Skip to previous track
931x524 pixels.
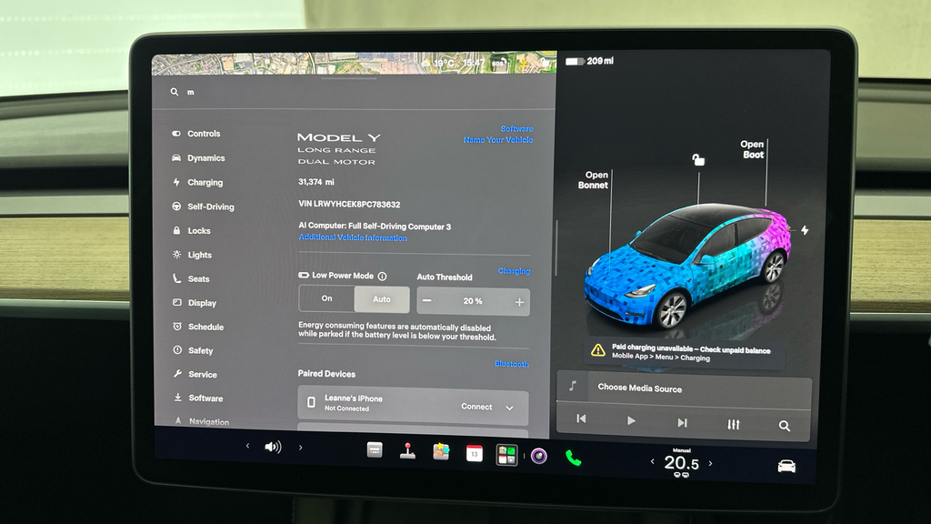tap(581, 418)
